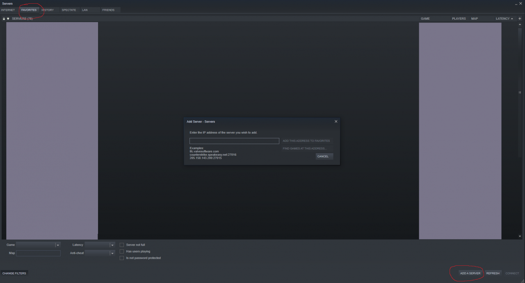525x283 pixels.
Task: Click the server IP address input field
Action: [234, 141]
